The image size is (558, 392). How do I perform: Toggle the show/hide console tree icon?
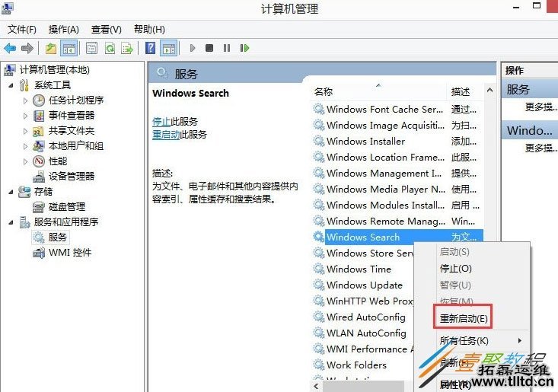coord(69,48)
